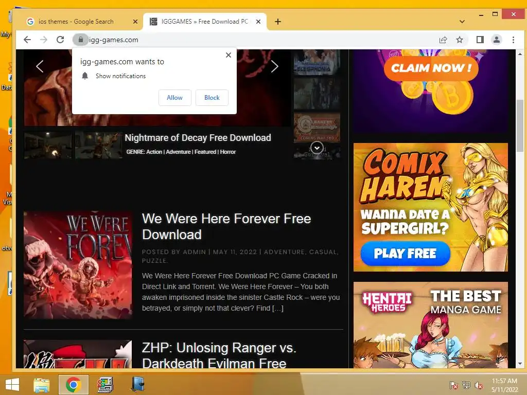Select the Coming May 3rd featured thumbnail
Viewport: 527px width, 395px height.
click(x=317, y=128)
